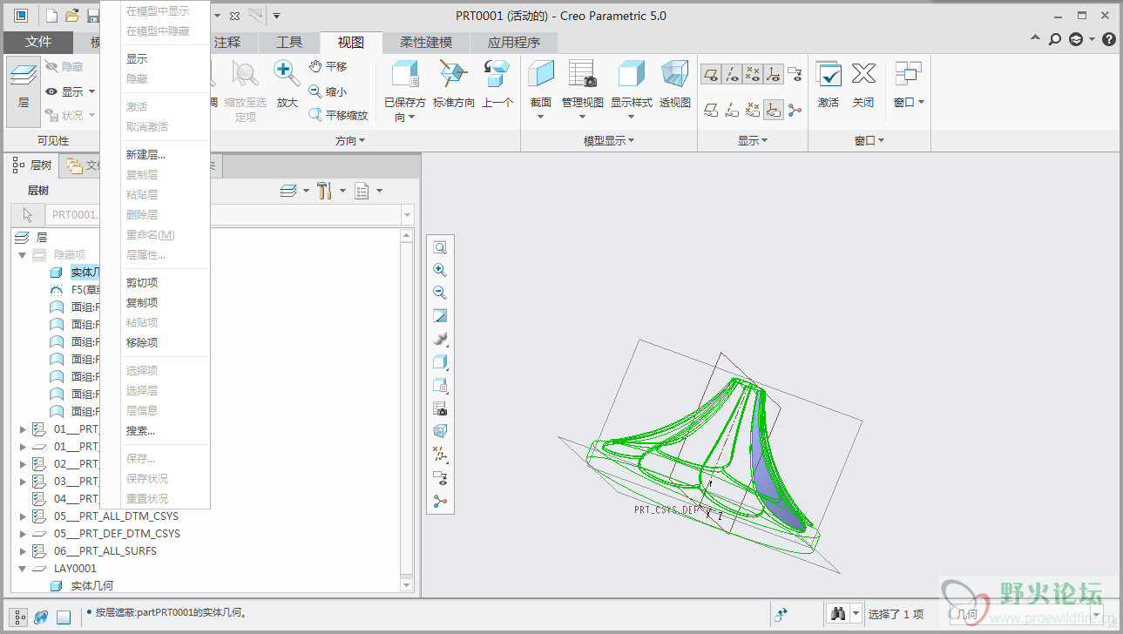This screenshot has height=634, width=1123.
Task: Switch to the 柔性建模 ribbon tab
Action: click(x=426, y=42)
